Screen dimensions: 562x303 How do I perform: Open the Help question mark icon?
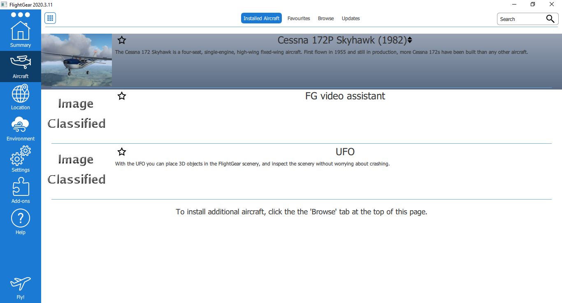pyautogui.click(x=21, y=222)
